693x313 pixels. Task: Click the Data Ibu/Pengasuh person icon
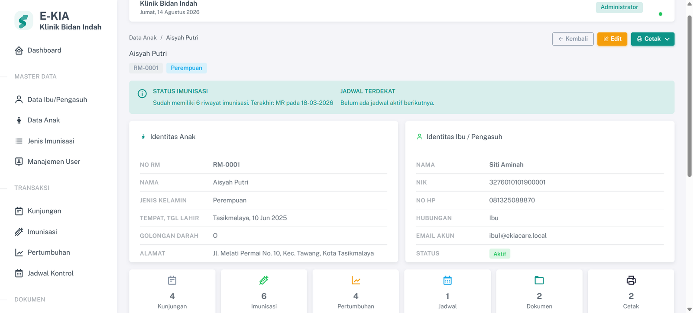click(19, 100)
